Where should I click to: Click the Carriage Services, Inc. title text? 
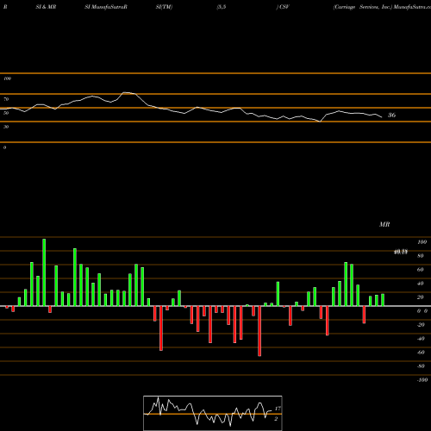tap(363, 7)
